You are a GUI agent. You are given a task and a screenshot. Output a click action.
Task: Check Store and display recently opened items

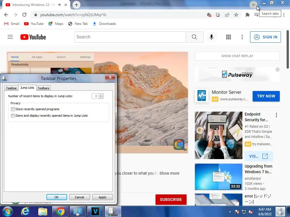[13, 116]
